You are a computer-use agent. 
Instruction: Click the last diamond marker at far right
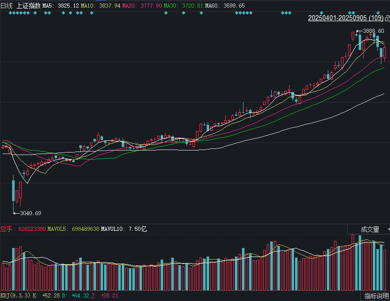(378, 13)
